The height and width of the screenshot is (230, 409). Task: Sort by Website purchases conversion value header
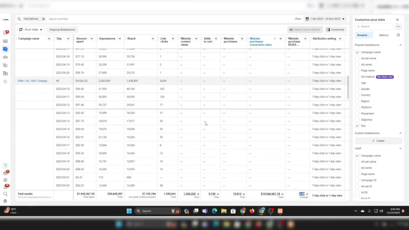(261, 42)
